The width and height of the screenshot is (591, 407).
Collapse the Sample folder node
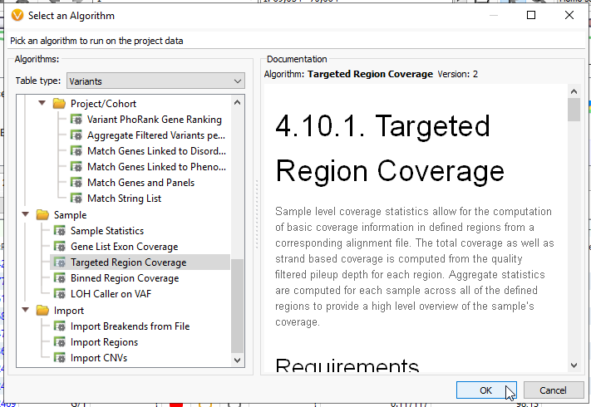[x=26, y=215]
